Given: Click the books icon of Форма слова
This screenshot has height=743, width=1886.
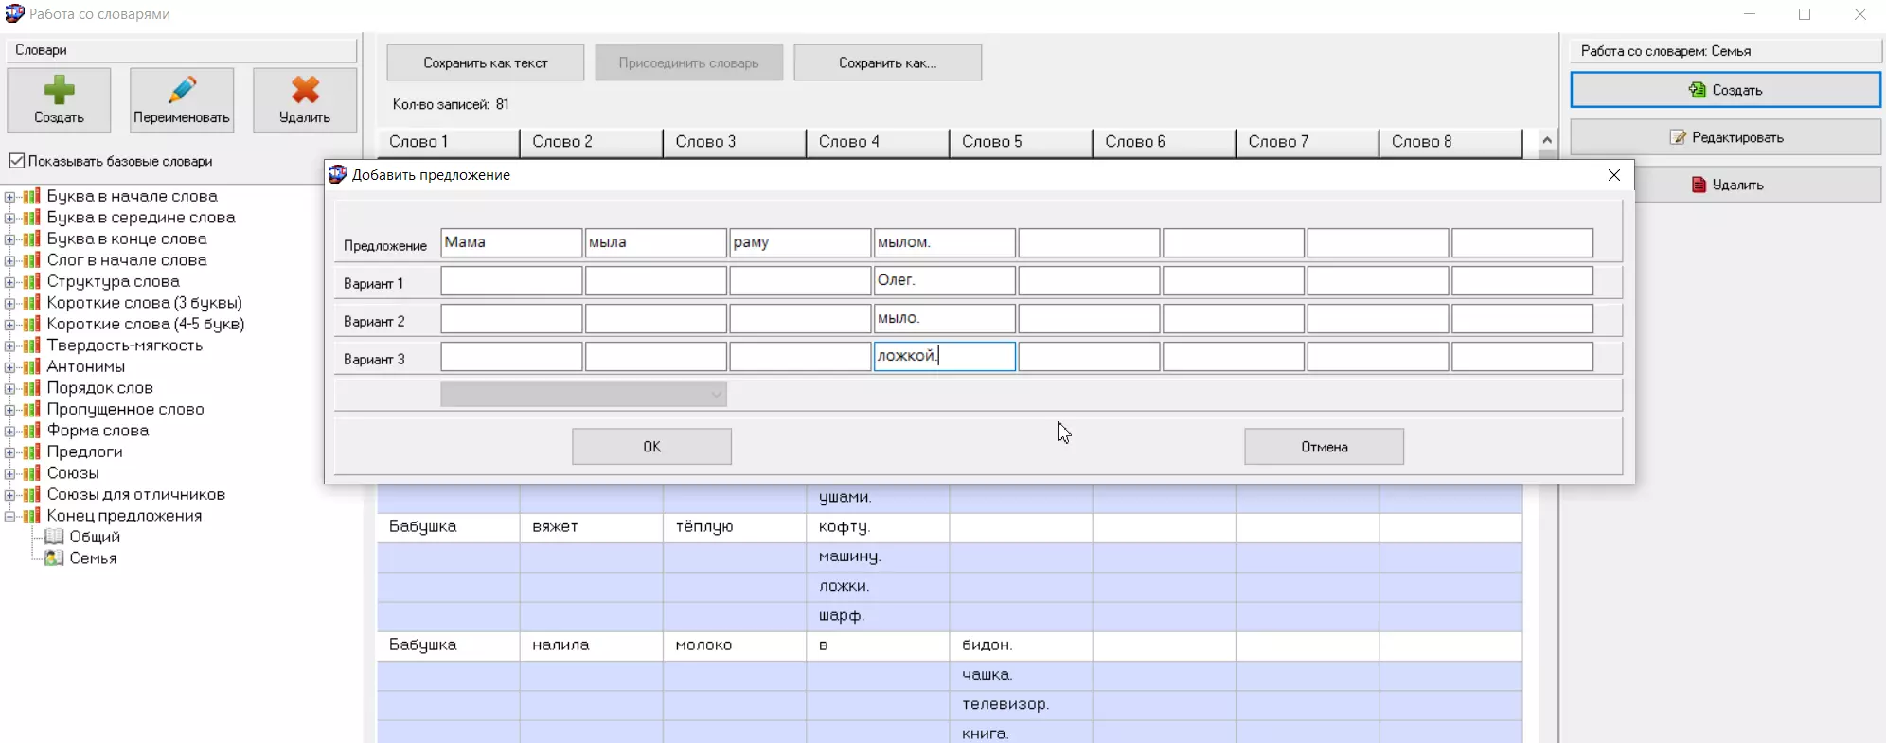Looking at the screenshot, I should tap(32, 431).
